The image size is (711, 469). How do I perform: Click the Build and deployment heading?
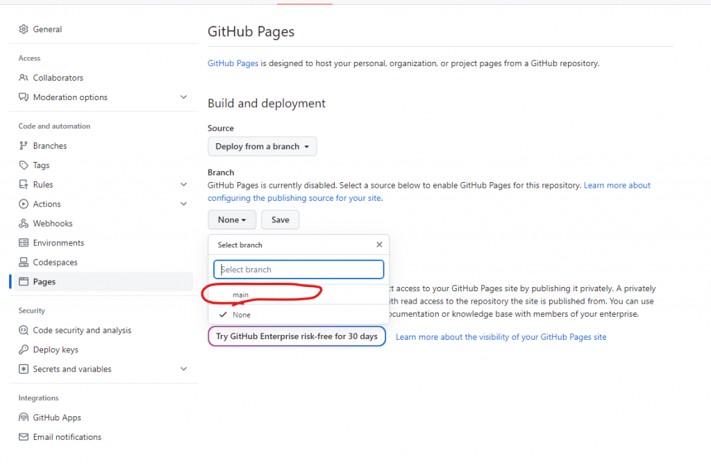(267, 104)
